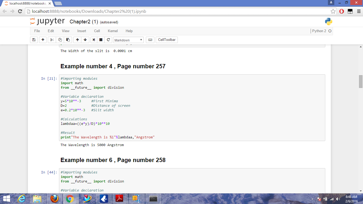The width and height of the screenshot is (363, 204).
Task: Click the CellToolbar button
Action: [167, 40]
